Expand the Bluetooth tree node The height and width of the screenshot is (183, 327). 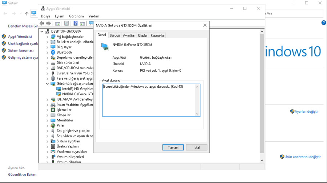coord(47,53)
